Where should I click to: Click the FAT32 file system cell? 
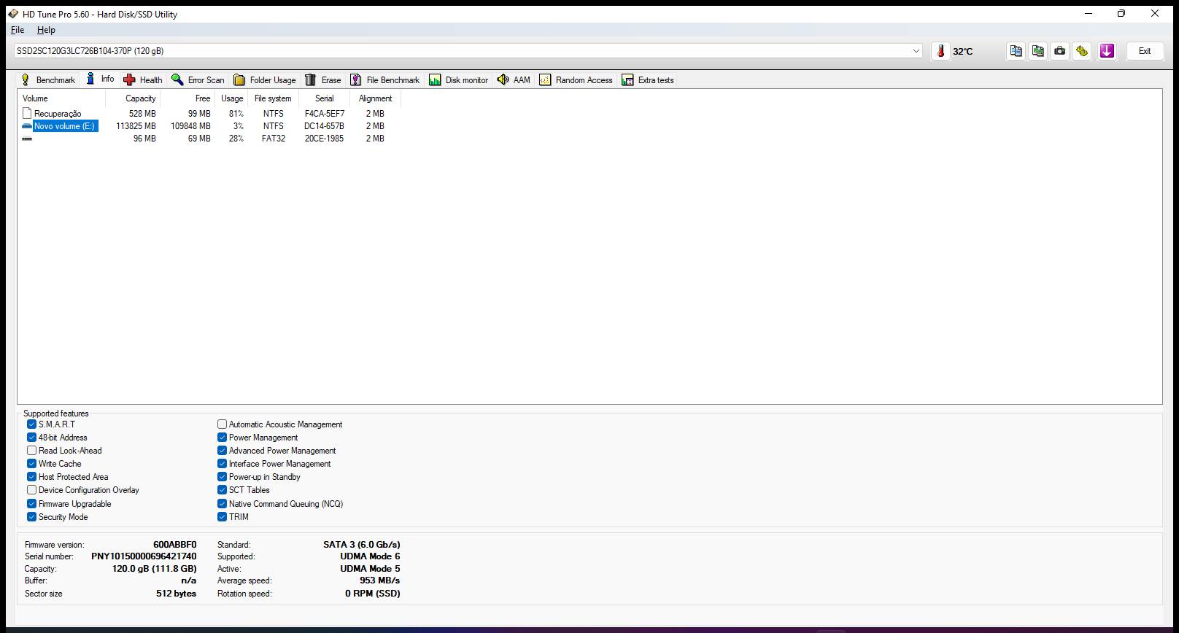pos(274,139)
